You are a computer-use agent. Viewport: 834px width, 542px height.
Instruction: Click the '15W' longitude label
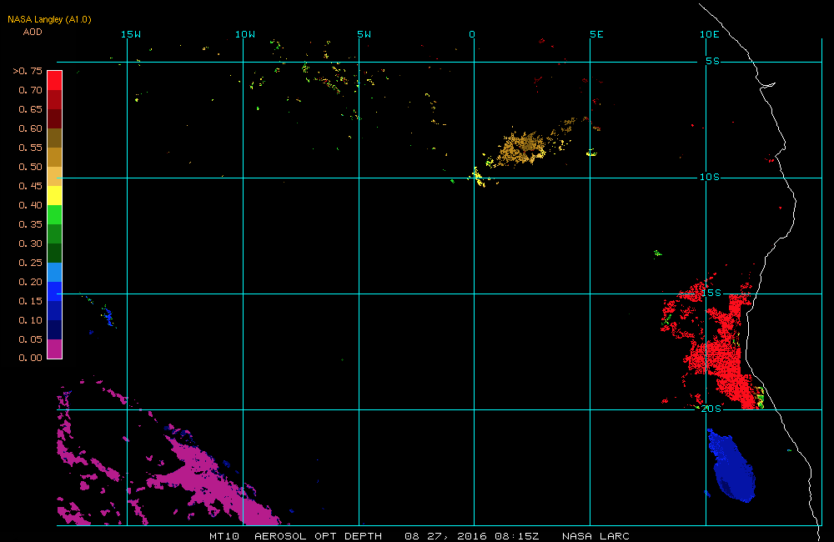point(131,34)
